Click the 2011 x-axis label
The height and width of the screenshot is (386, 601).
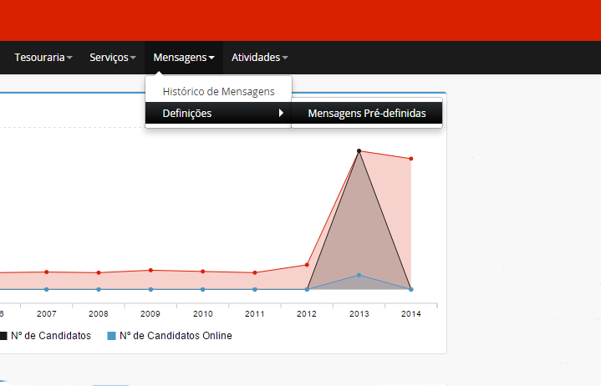(255, 314)
